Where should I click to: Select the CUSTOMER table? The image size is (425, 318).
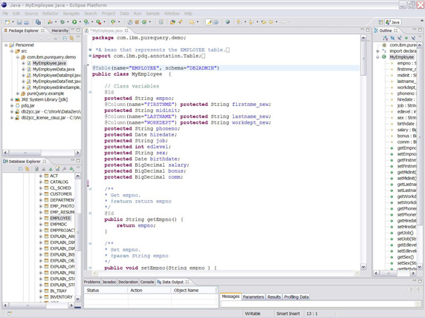point(61,194)
